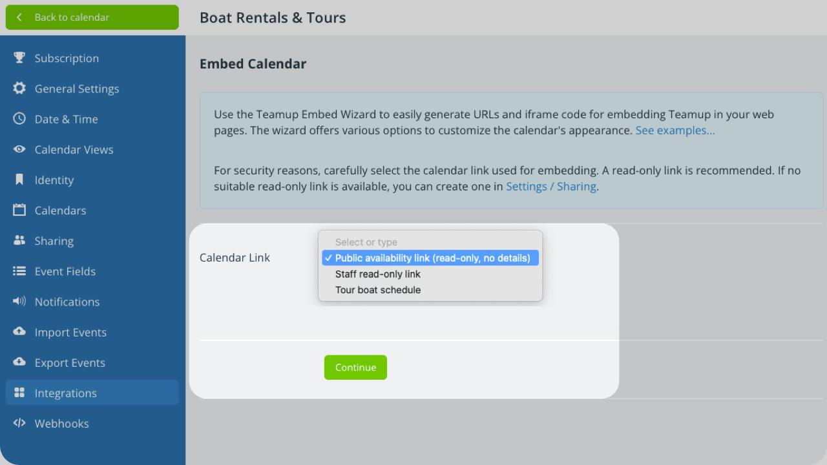Click the Integrations grid icon

(19, 393)
